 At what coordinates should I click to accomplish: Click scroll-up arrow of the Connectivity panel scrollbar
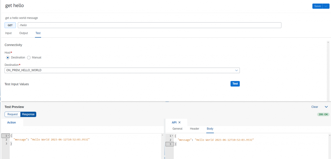coord(328,42)
